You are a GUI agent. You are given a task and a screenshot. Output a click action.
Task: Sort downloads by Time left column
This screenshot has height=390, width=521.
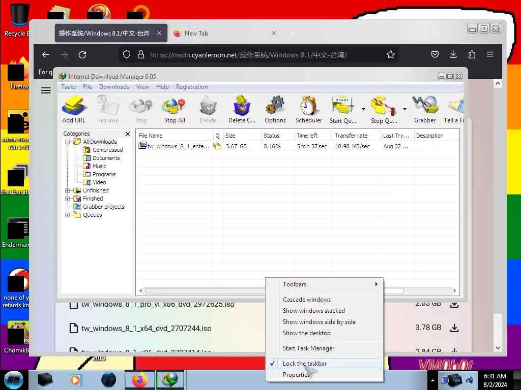[x=313, y=136]
